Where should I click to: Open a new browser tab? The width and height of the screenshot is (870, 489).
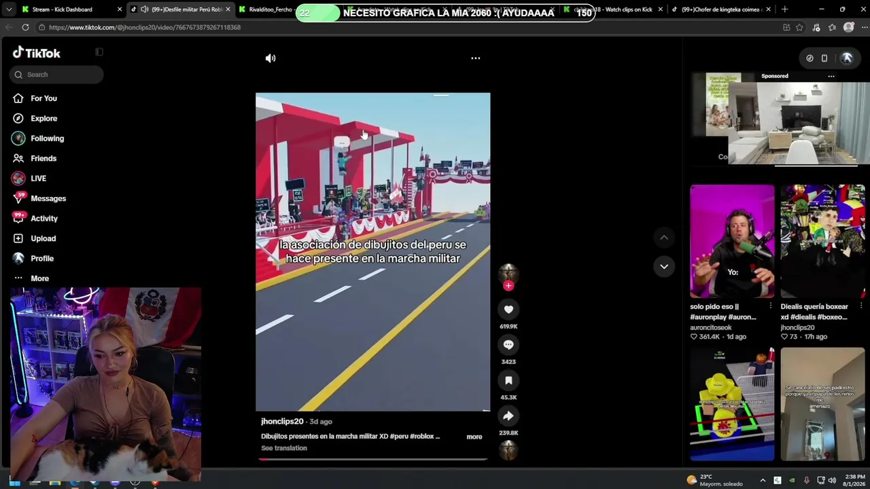[x=784, y=10]
